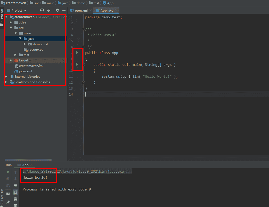Click the fold end marker at line 12
269x207 pixels.
point(83,82)
